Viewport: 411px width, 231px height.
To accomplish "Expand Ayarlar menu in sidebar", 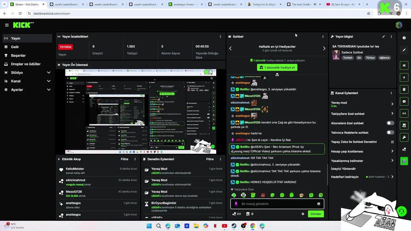I will 49,90.
